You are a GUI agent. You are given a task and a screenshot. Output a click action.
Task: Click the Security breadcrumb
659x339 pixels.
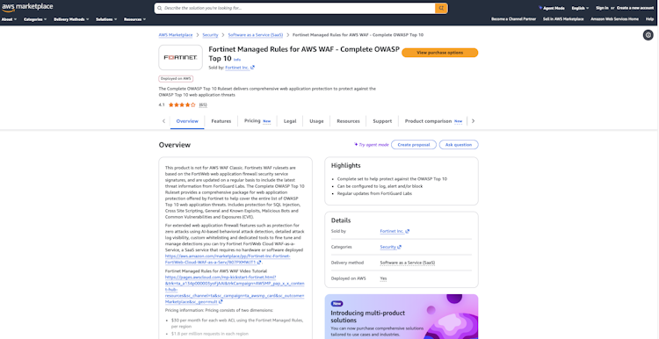(210, 35)
